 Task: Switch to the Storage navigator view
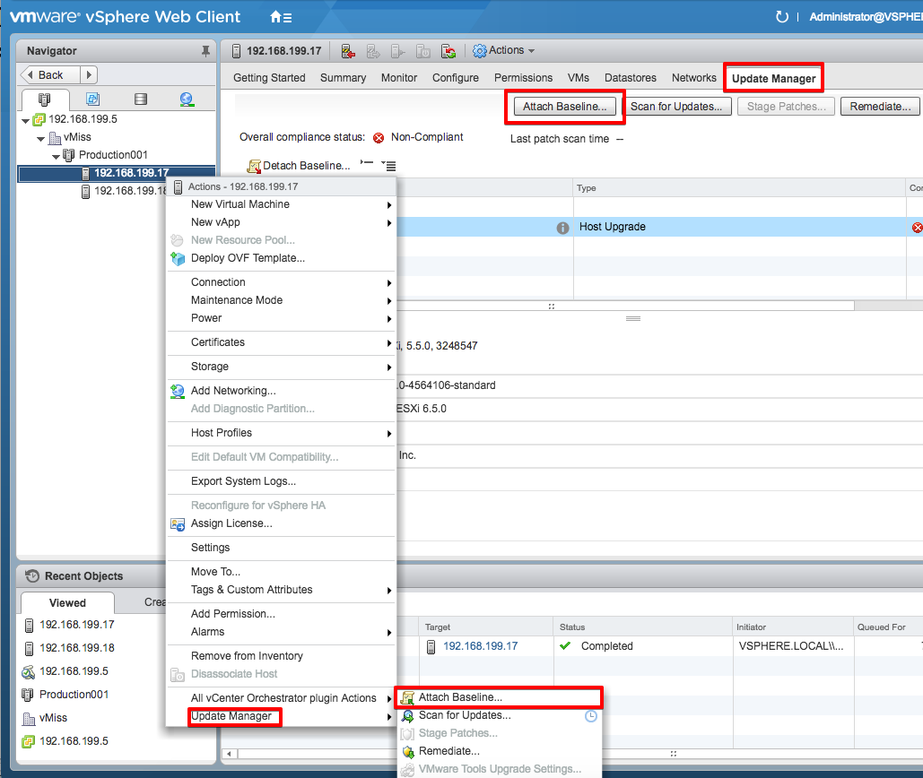click(141, 99)
